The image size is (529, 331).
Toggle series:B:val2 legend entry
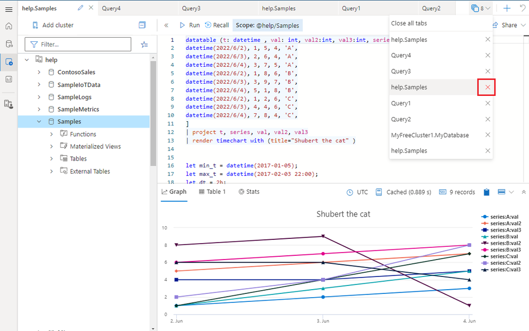click(x=501, y=243)
